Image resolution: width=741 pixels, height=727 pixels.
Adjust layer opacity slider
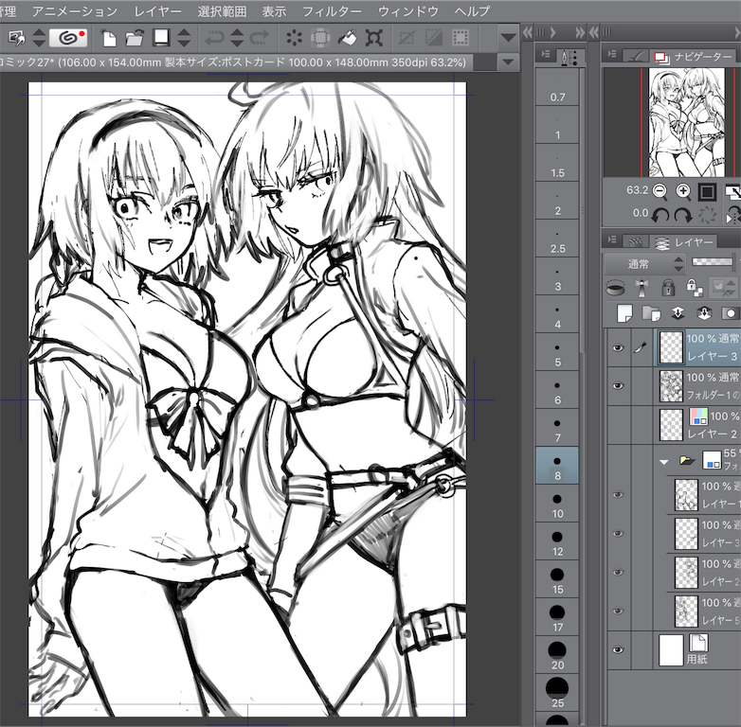[x=714, y=261]
